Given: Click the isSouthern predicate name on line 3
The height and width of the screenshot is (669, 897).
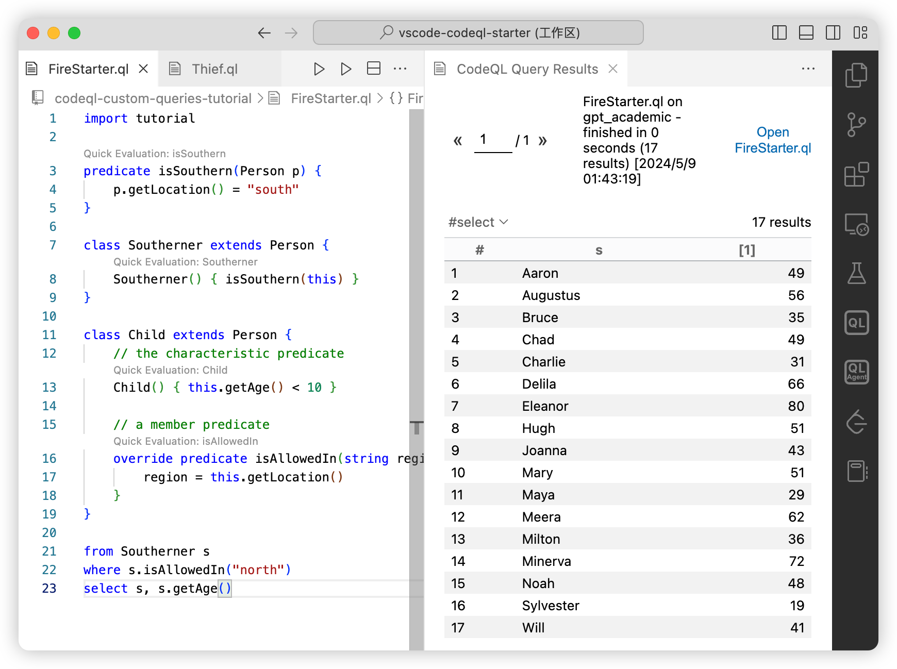Looking at the screenshot, I should point(195,171).
